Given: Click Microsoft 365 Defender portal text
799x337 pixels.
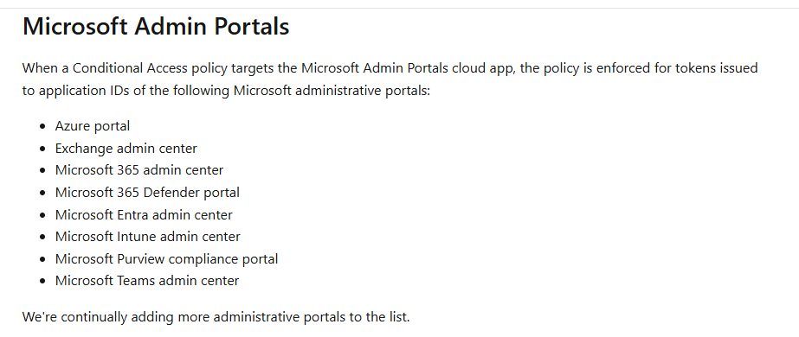Looking at the screenshot, I should tap(147, 193).
